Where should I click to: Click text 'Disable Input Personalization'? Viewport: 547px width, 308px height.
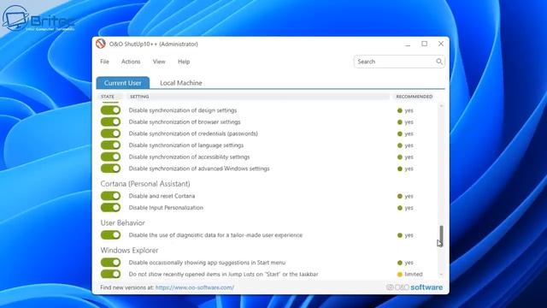(166, 208)
